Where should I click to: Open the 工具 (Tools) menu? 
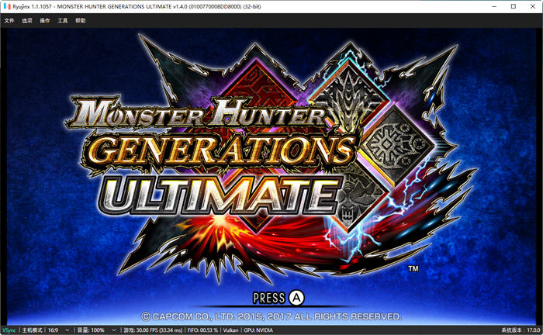click(63, 21)
